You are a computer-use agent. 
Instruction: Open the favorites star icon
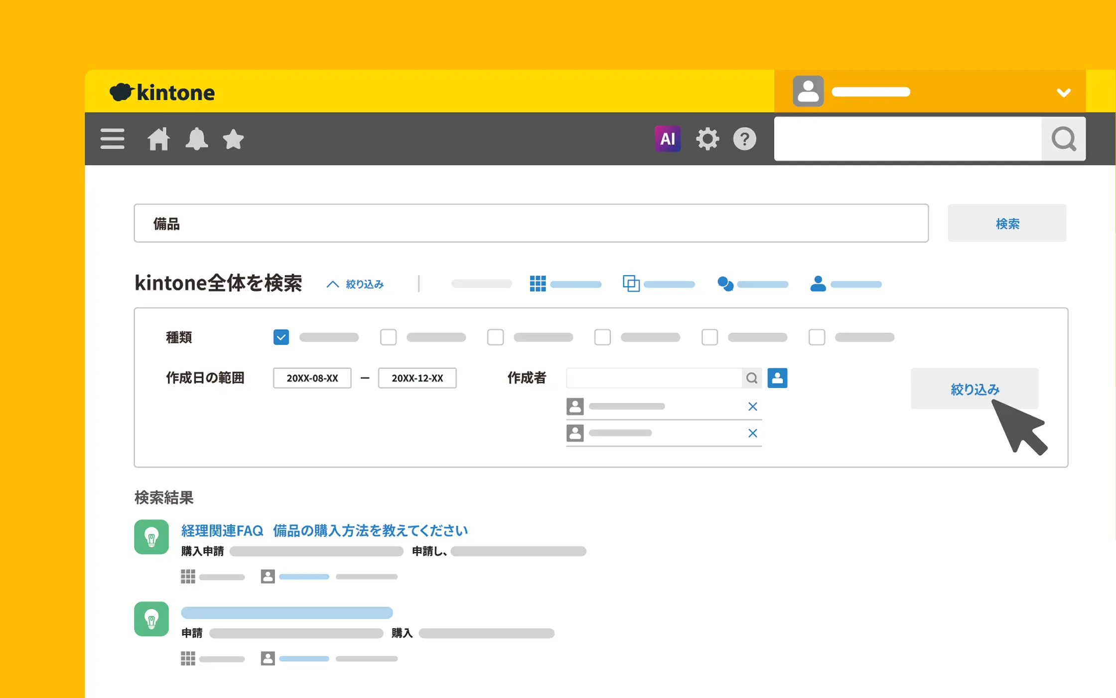pyautogui.click(x=233, y=139)
